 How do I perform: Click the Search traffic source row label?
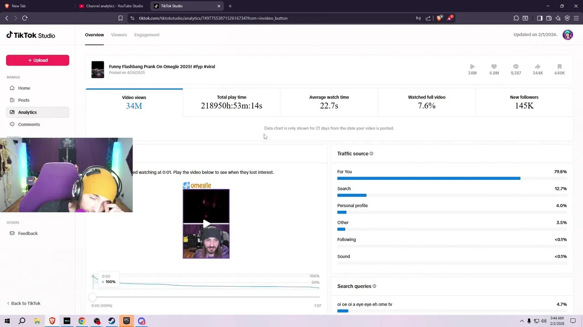click(344, 188)
